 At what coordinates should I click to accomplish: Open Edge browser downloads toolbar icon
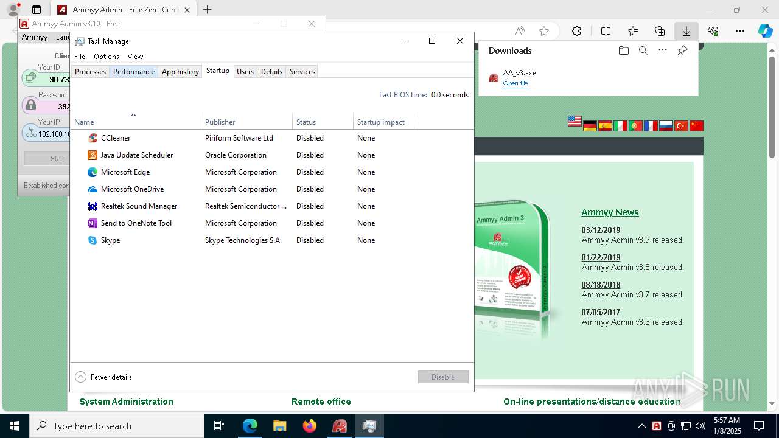pyautogui.click(x=686, y=31)
